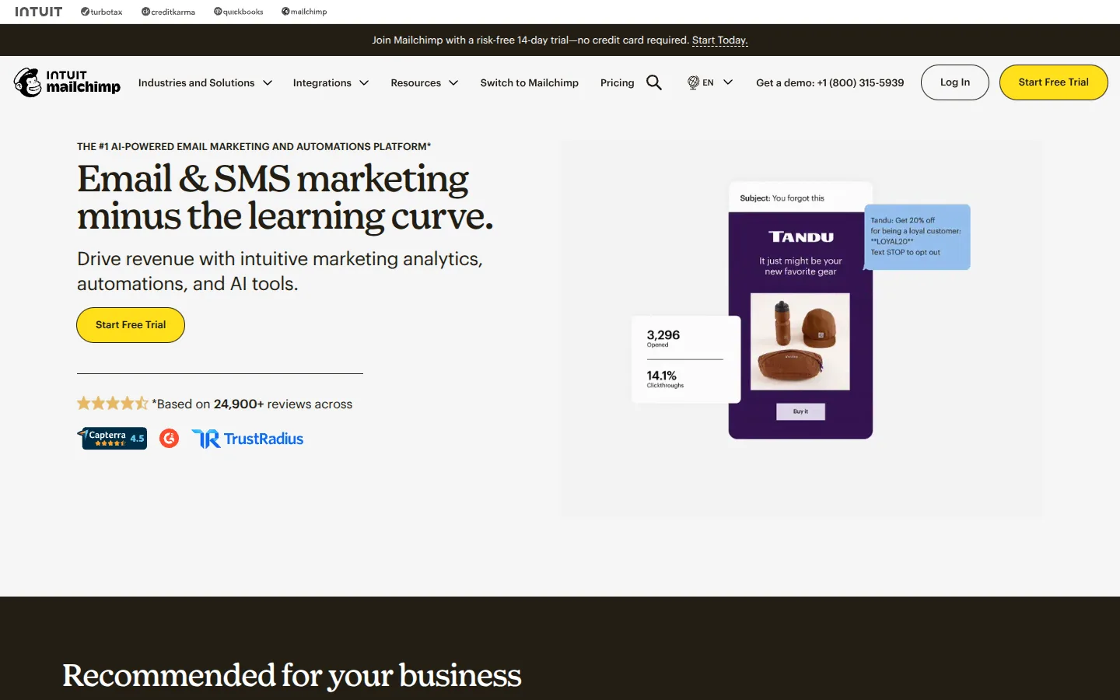
Task: Open Switch to Mailchimp page
Action: (529, 82)
